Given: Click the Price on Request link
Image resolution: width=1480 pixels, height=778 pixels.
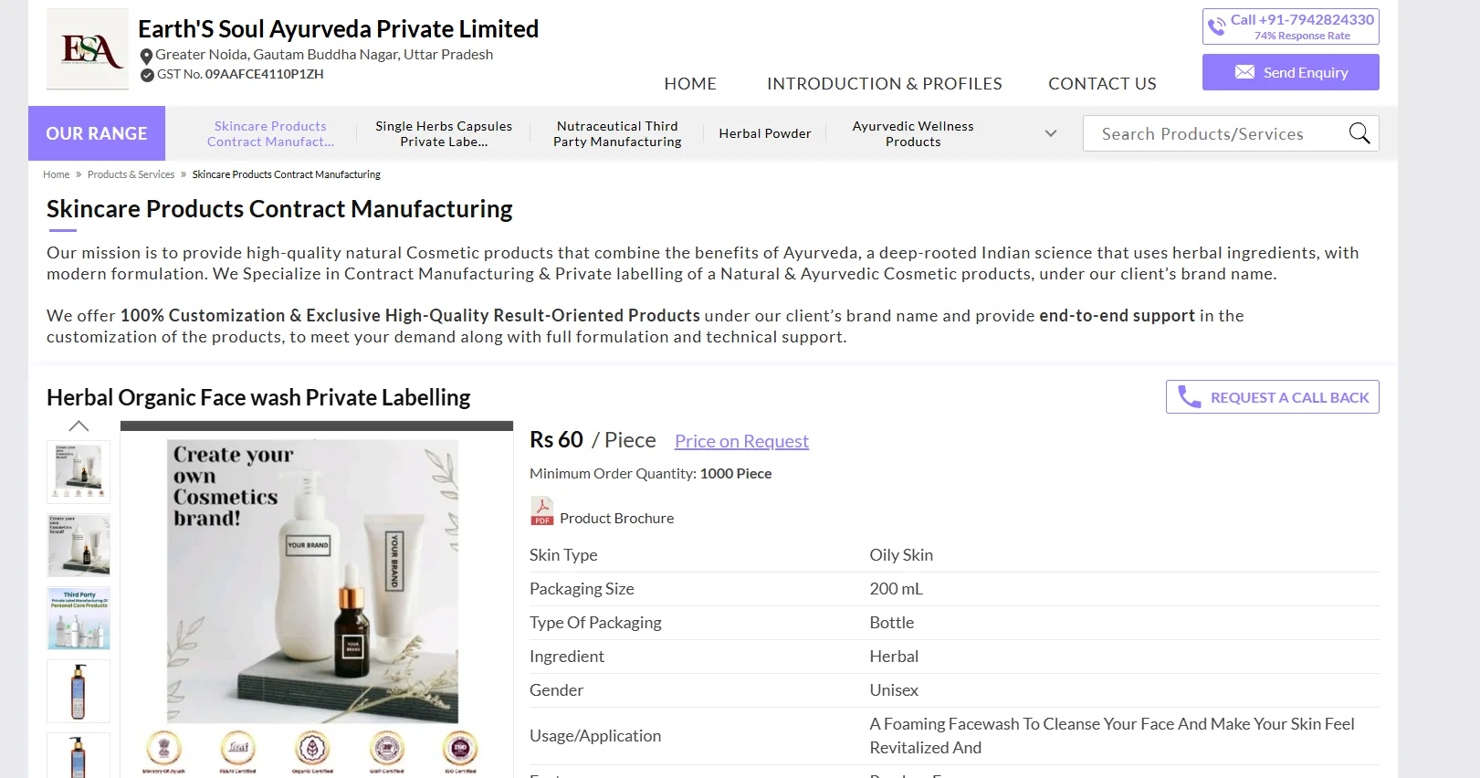Looking at the screenshot, I should coord(741,441).
